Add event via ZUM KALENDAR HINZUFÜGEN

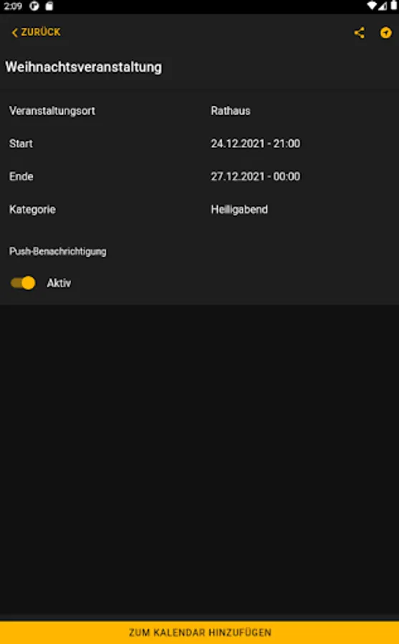199,633
